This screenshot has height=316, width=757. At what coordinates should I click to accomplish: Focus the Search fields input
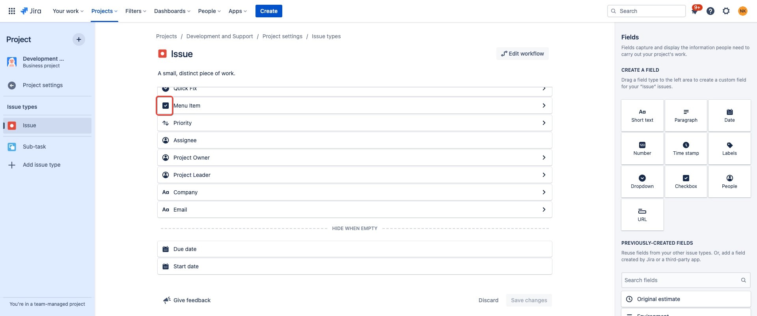686,280
